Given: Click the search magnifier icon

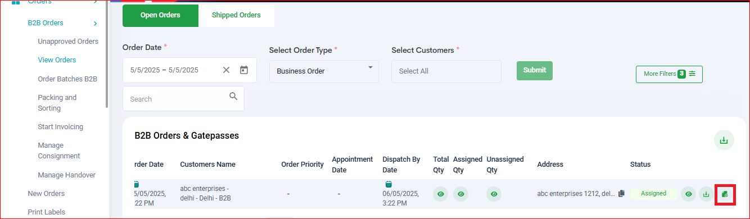Looking at the screenshot, I should [x=234, y=97].
